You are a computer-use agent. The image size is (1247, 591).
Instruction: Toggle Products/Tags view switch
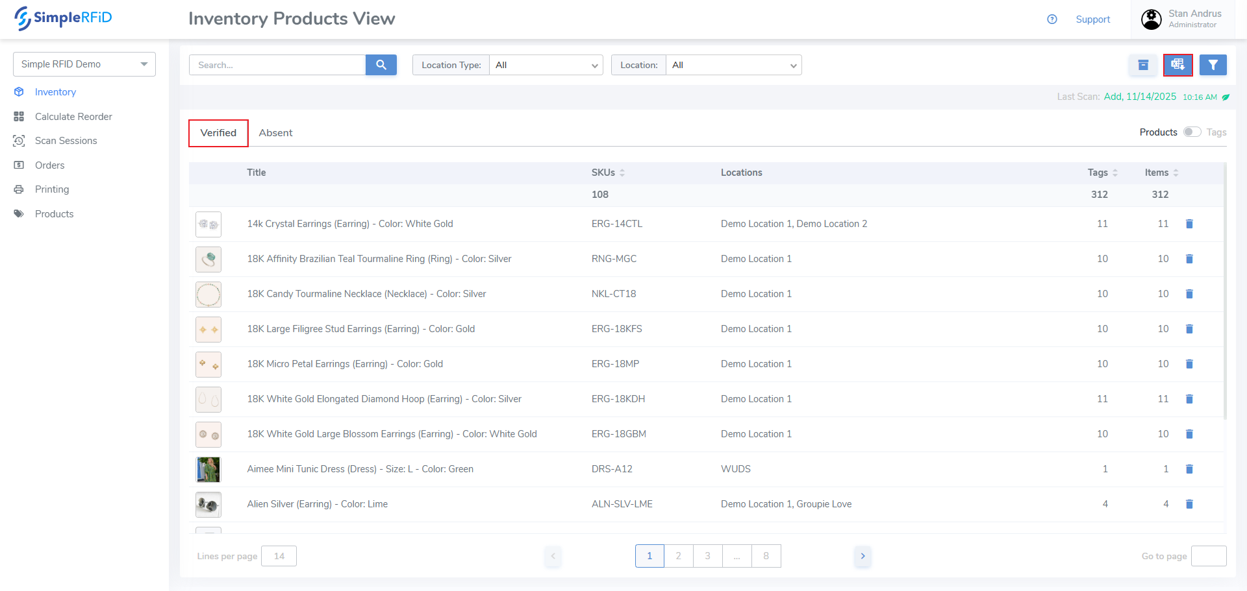coord(1191,132)
